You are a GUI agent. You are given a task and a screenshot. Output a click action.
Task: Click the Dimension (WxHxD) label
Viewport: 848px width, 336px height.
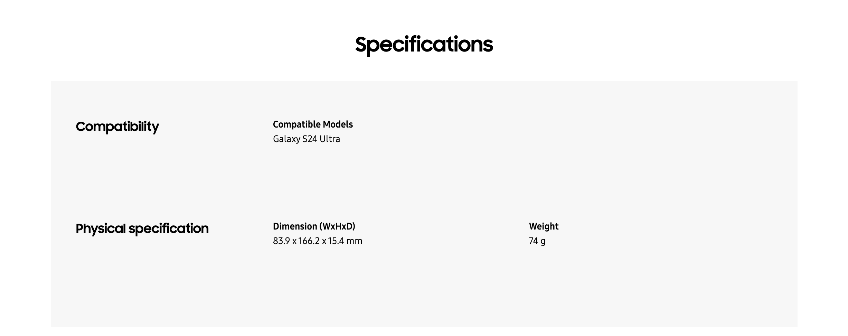coord(314,226)
